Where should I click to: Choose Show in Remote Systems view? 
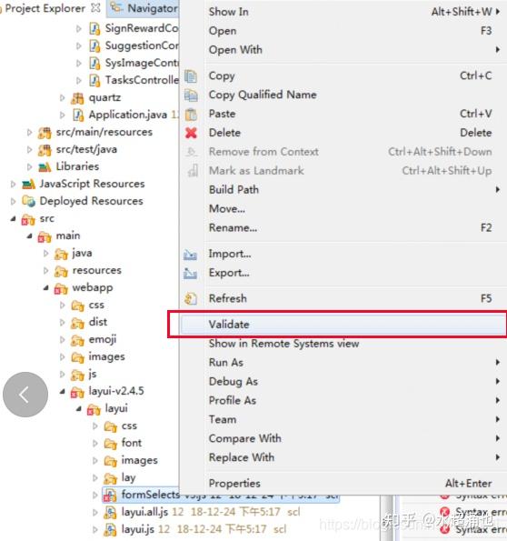(x=343, y=344)
